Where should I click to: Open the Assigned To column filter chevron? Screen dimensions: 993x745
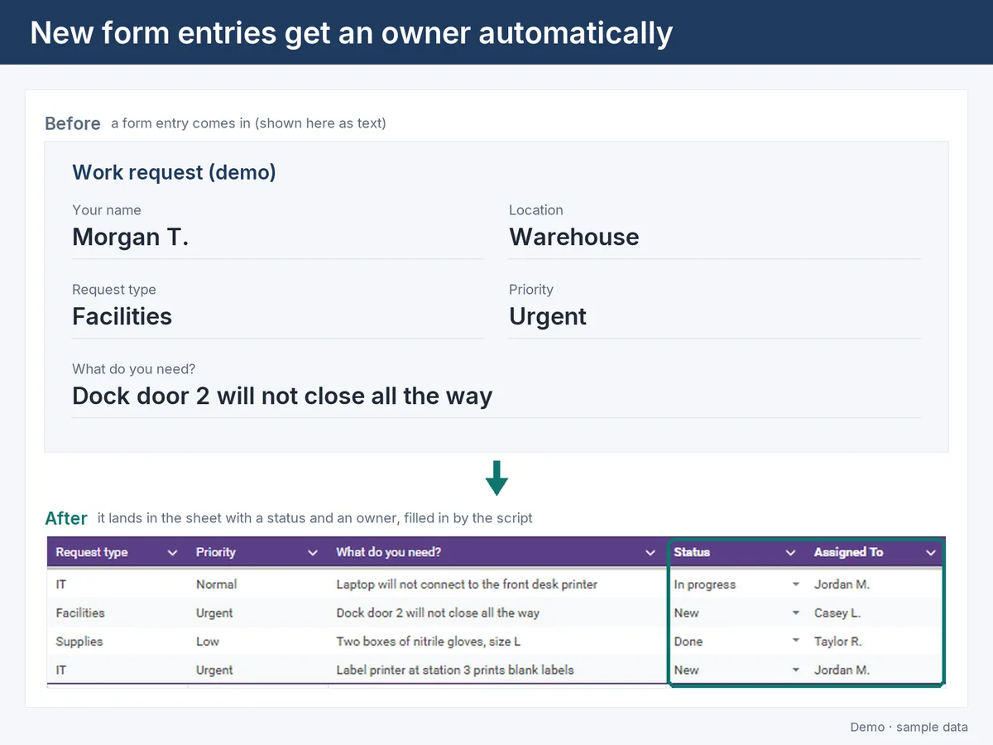(931, 553)
